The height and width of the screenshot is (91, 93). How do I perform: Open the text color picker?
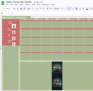(87, 9)
